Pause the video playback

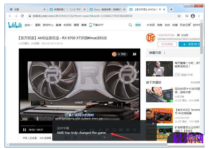tap(24, 130)
